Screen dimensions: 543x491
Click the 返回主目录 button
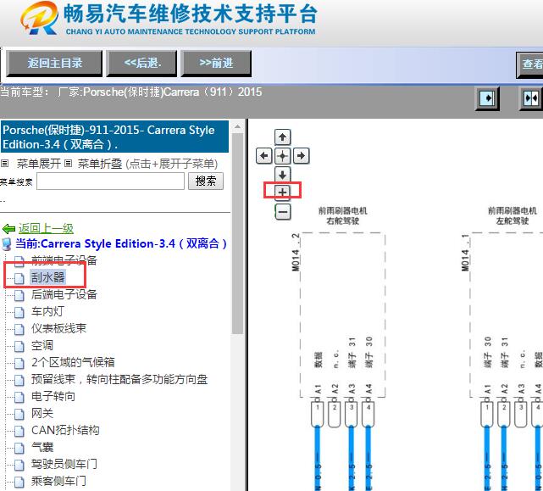[55, 63]
